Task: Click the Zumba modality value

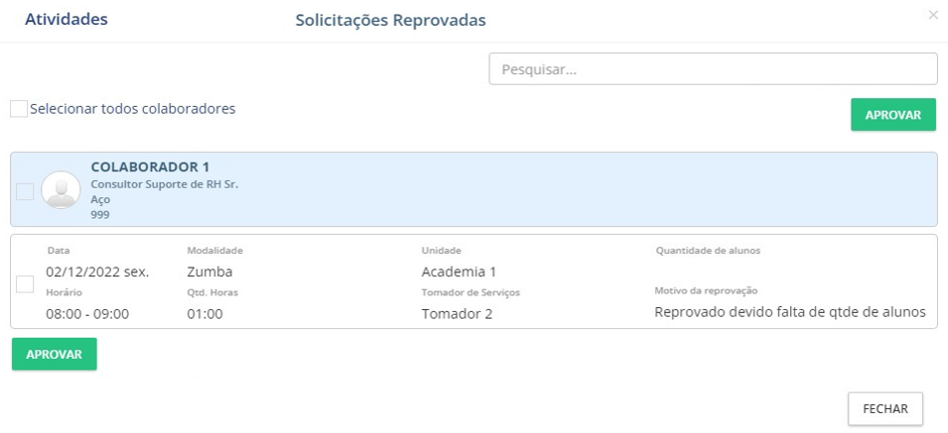Action: pos(209,271)
